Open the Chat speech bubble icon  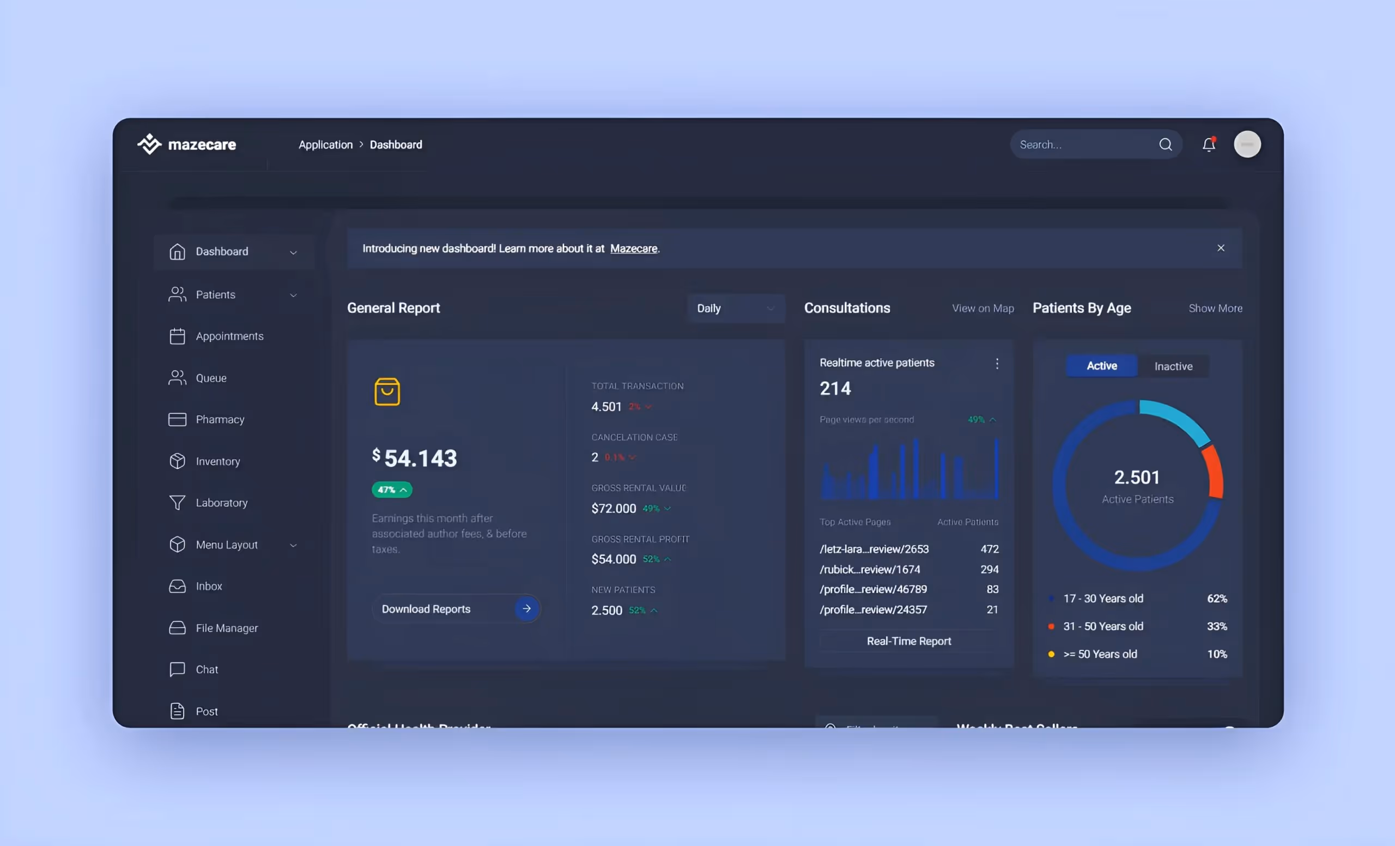(x=177, y=669)
